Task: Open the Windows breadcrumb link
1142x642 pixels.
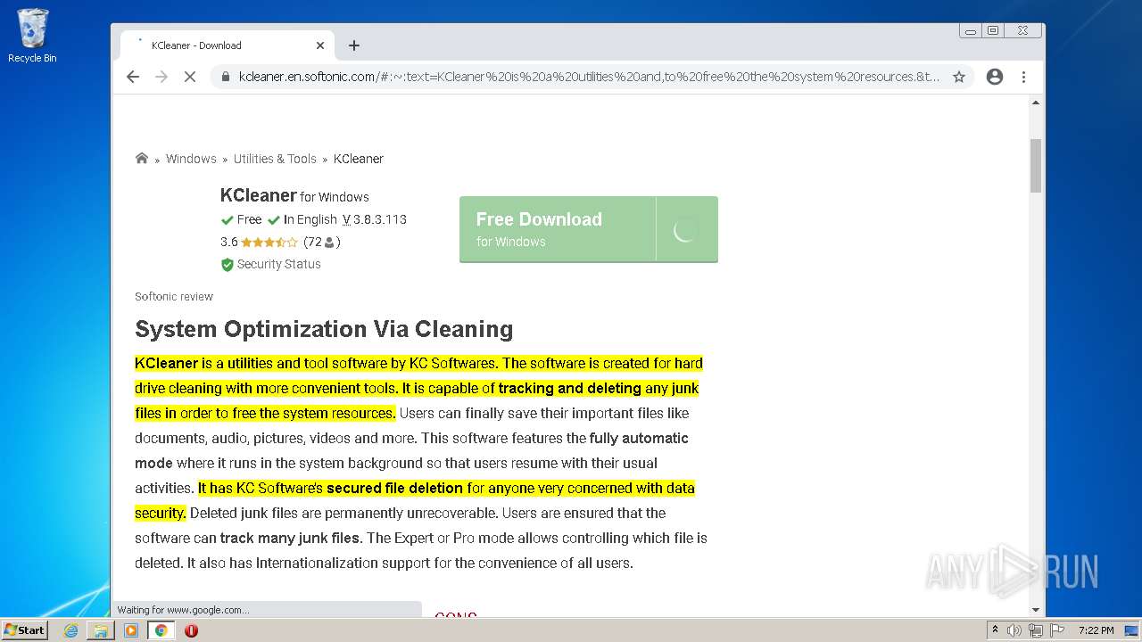Action: [x=191, y=159]
